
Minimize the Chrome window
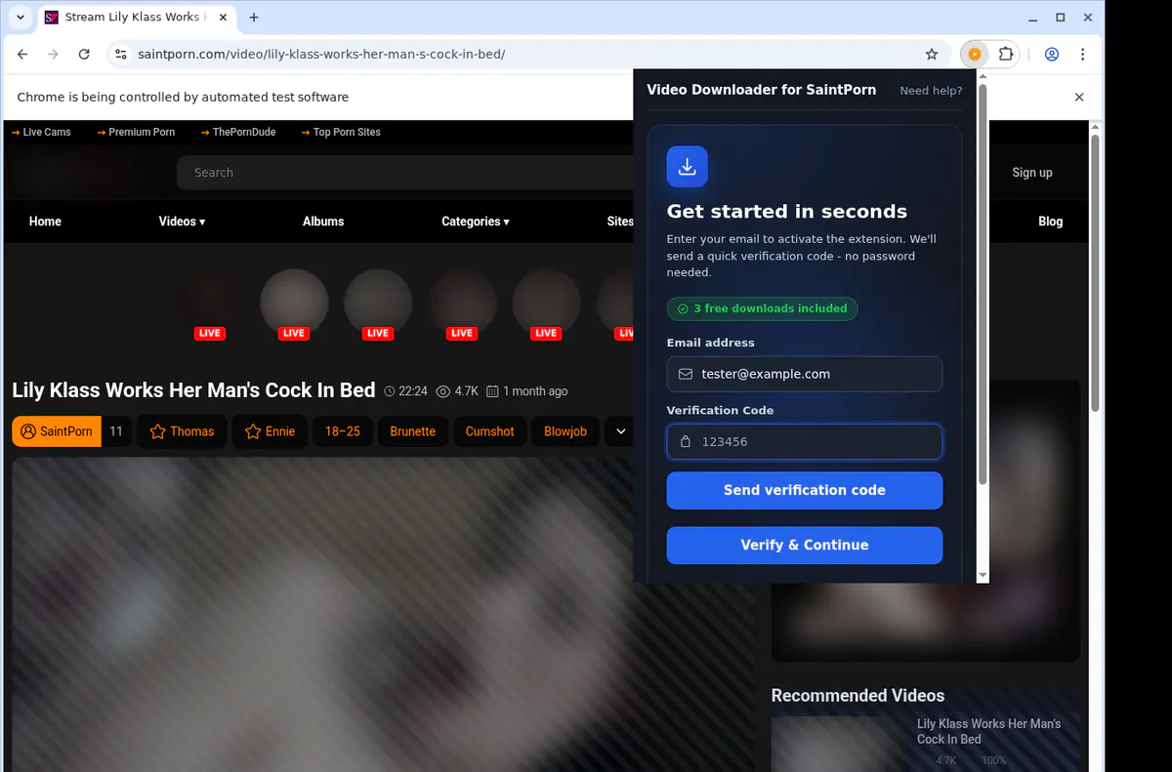[1033, 18]
